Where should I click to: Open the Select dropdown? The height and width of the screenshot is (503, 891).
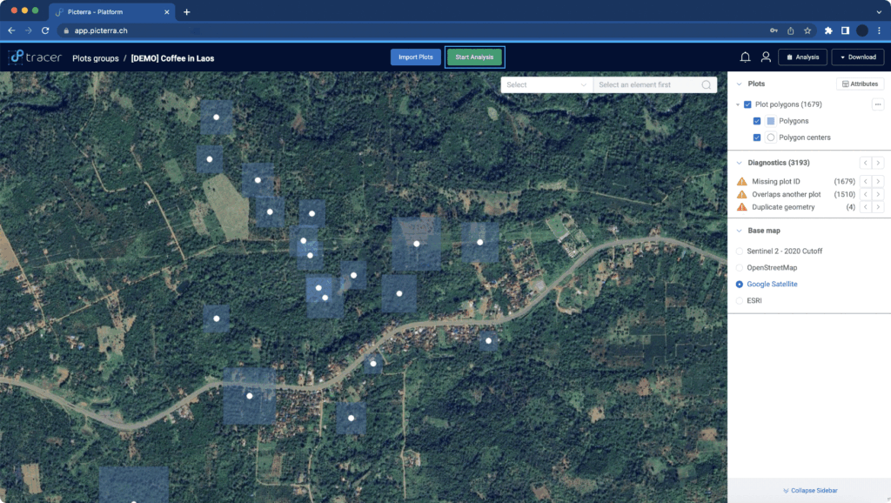click(x=546, y=84)
